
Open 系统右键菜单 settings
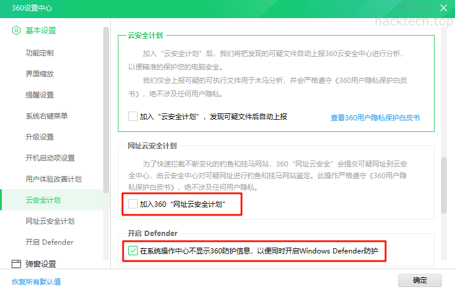point(47,116)
